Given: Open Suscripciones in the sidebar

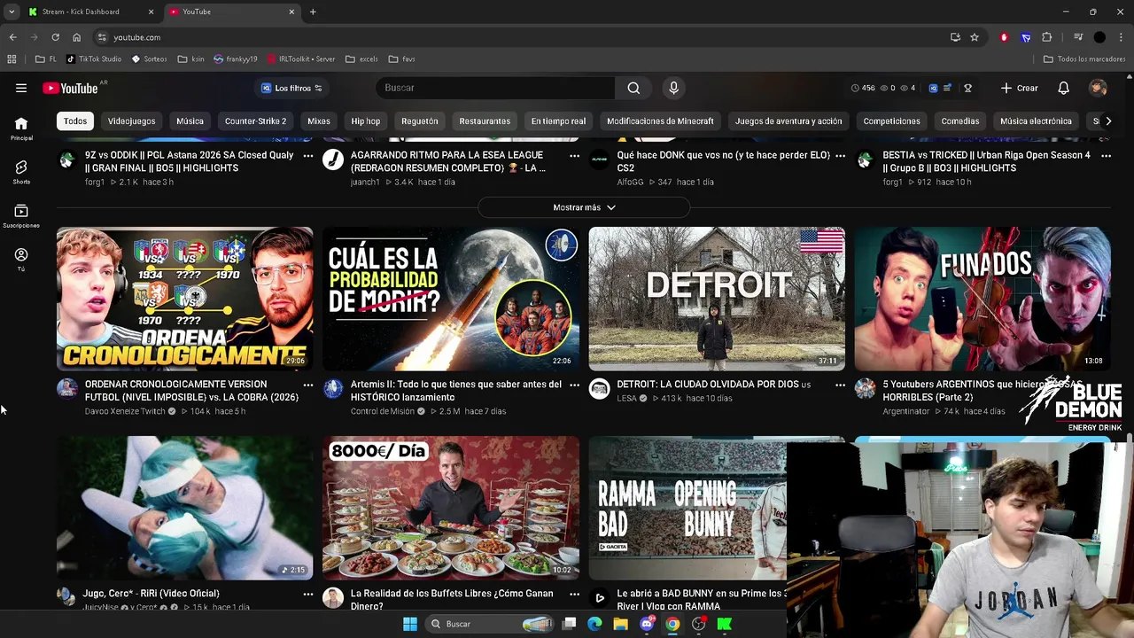Looking at the screenshot, I should click(21, 215).
